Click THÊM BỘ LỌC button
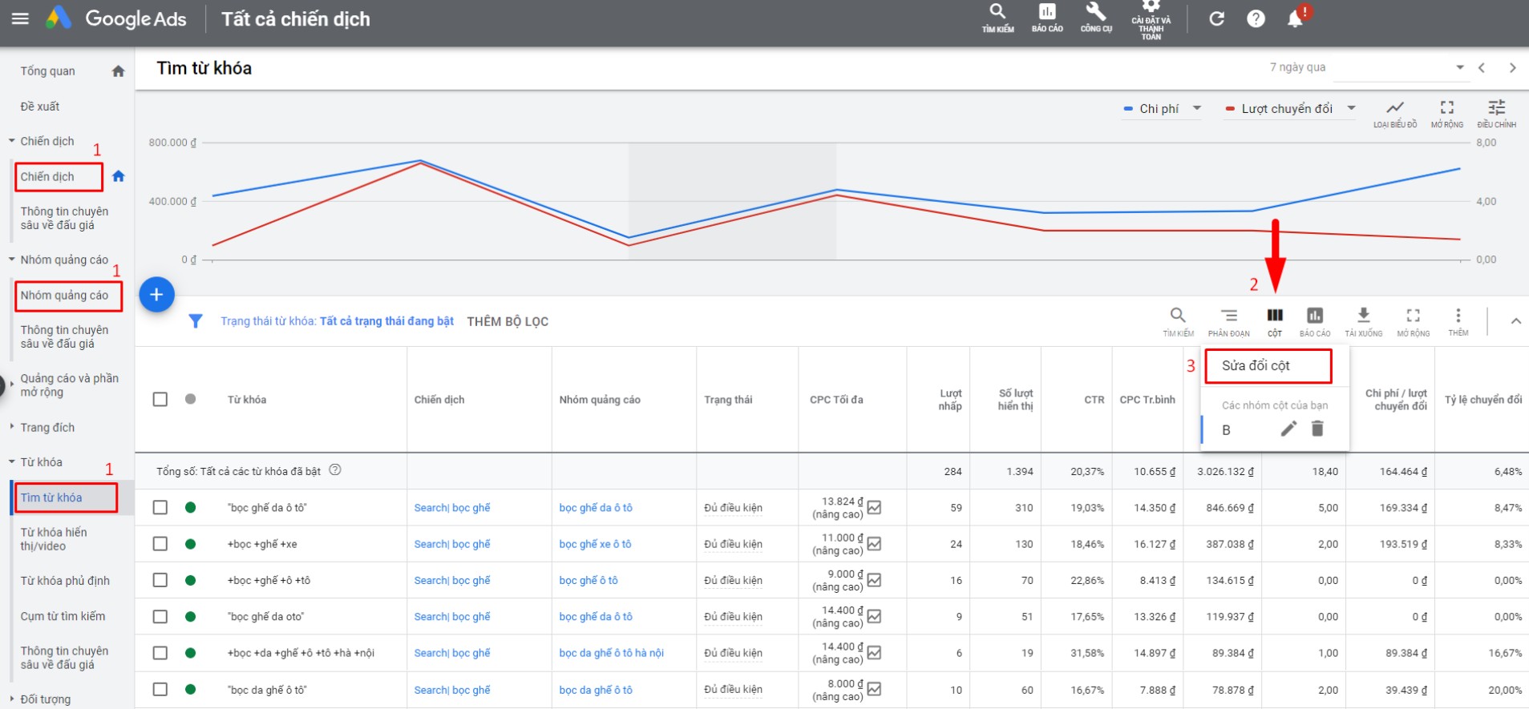This screenshot has width=1529, height=709. click(x=508, y=321)
